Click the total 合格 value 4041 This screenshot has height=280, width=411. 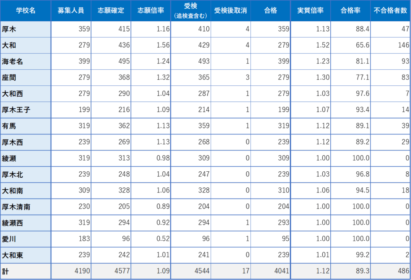(282, 271)
